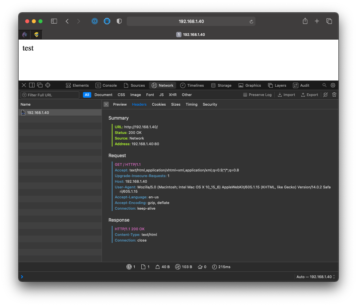Open Web Inspector settings gear

click(x=333, y=85)
